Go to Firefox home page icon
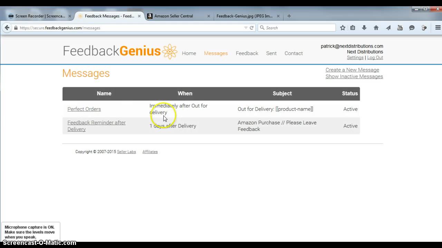Screen dimensions: 442x248 tap(376, 28)
